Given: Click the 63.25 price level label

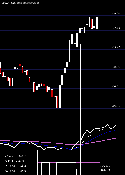Looking at the screenshot, I should (116, 47).
